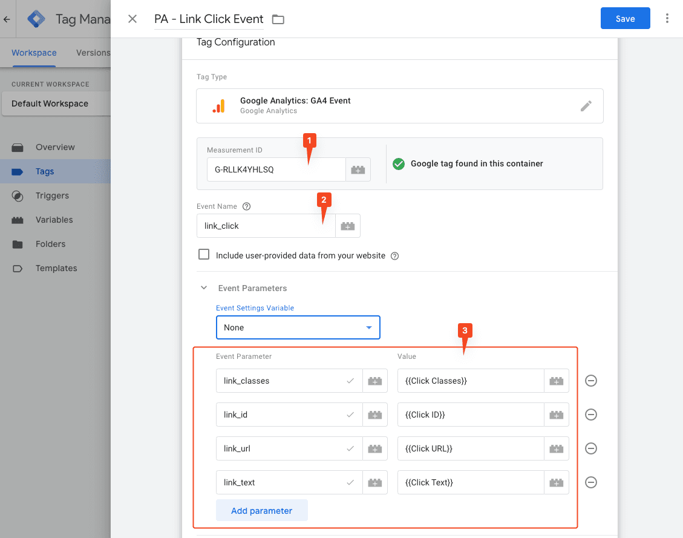683x538 pixels.
Task: Remove the link_classes parameter row
Action: click(x=591, y=381)
